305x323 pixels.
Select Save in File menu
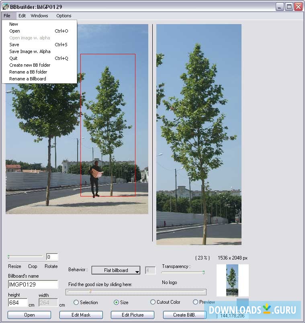[x=39, y=45]
